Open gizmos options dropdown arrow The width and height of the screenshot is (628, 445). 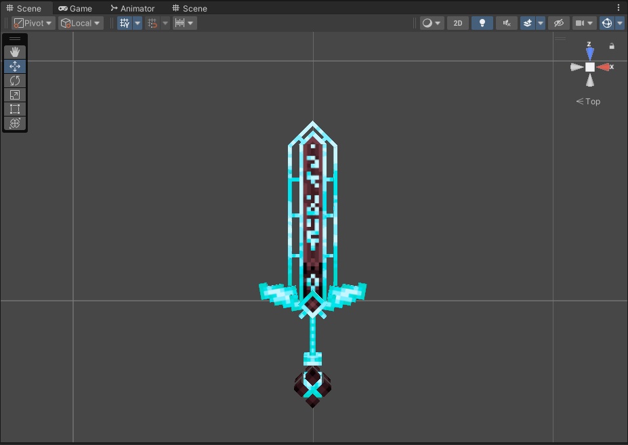(x=620, y=23)
